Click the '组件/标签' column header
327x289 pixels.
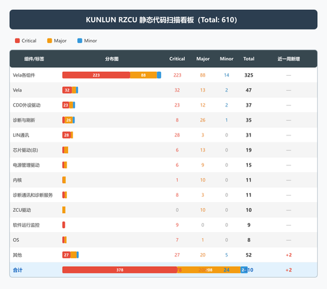point(34,59)
